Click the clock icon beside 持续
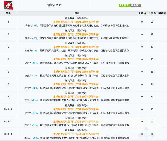167x141 pixels. tap(159, 13)
